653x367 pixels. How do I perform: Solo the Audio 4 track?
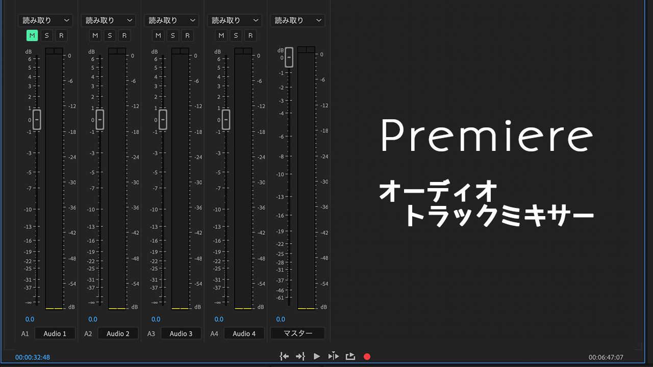[x=236, y=35]
